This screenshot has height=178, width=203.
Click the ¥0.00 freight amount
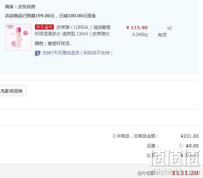(193, 146)
